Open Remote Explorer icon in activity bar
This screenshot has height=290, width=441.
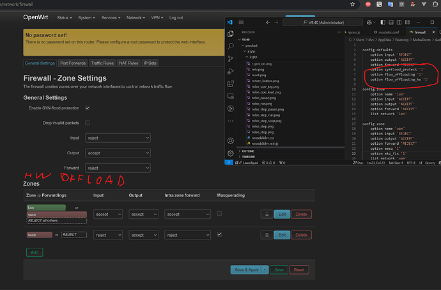[231, 97]
